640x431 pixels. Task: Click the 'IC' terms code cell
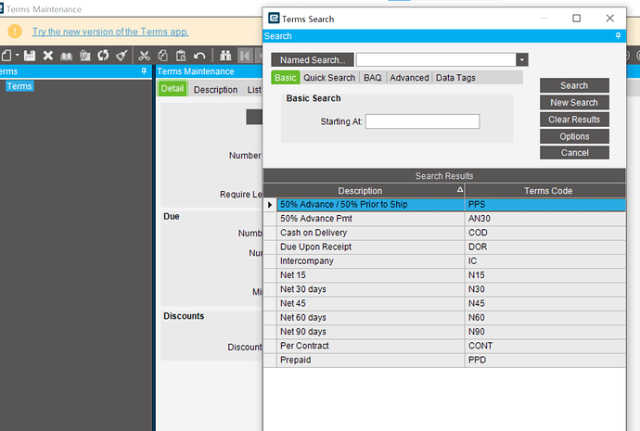pyautogui.click(x=545, y=261)
